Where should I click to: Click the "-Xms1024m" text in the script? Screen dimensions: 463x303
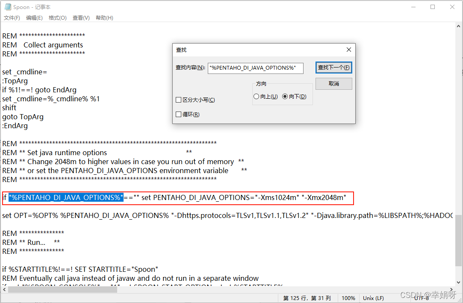[277, 197]
